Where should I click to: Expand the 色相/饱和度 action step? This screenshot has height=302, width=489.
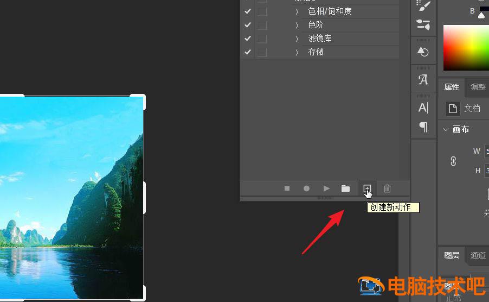[297, 11]
